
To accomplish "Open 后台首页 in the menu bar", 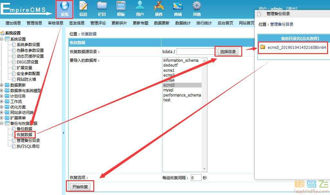I will pos(225,23).
